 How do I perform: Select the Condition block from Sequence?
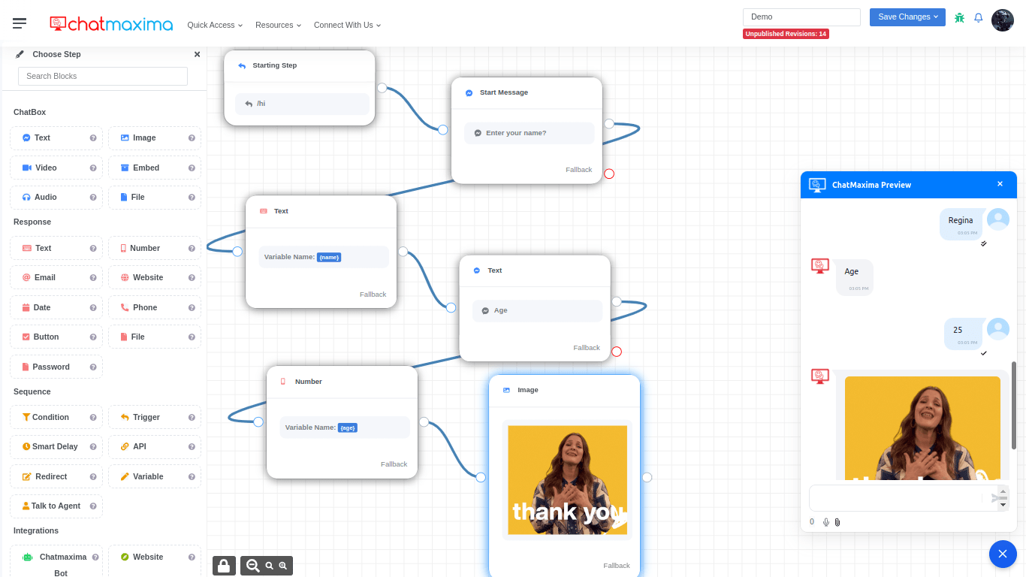pyautogui.click(x=50, y=417)
